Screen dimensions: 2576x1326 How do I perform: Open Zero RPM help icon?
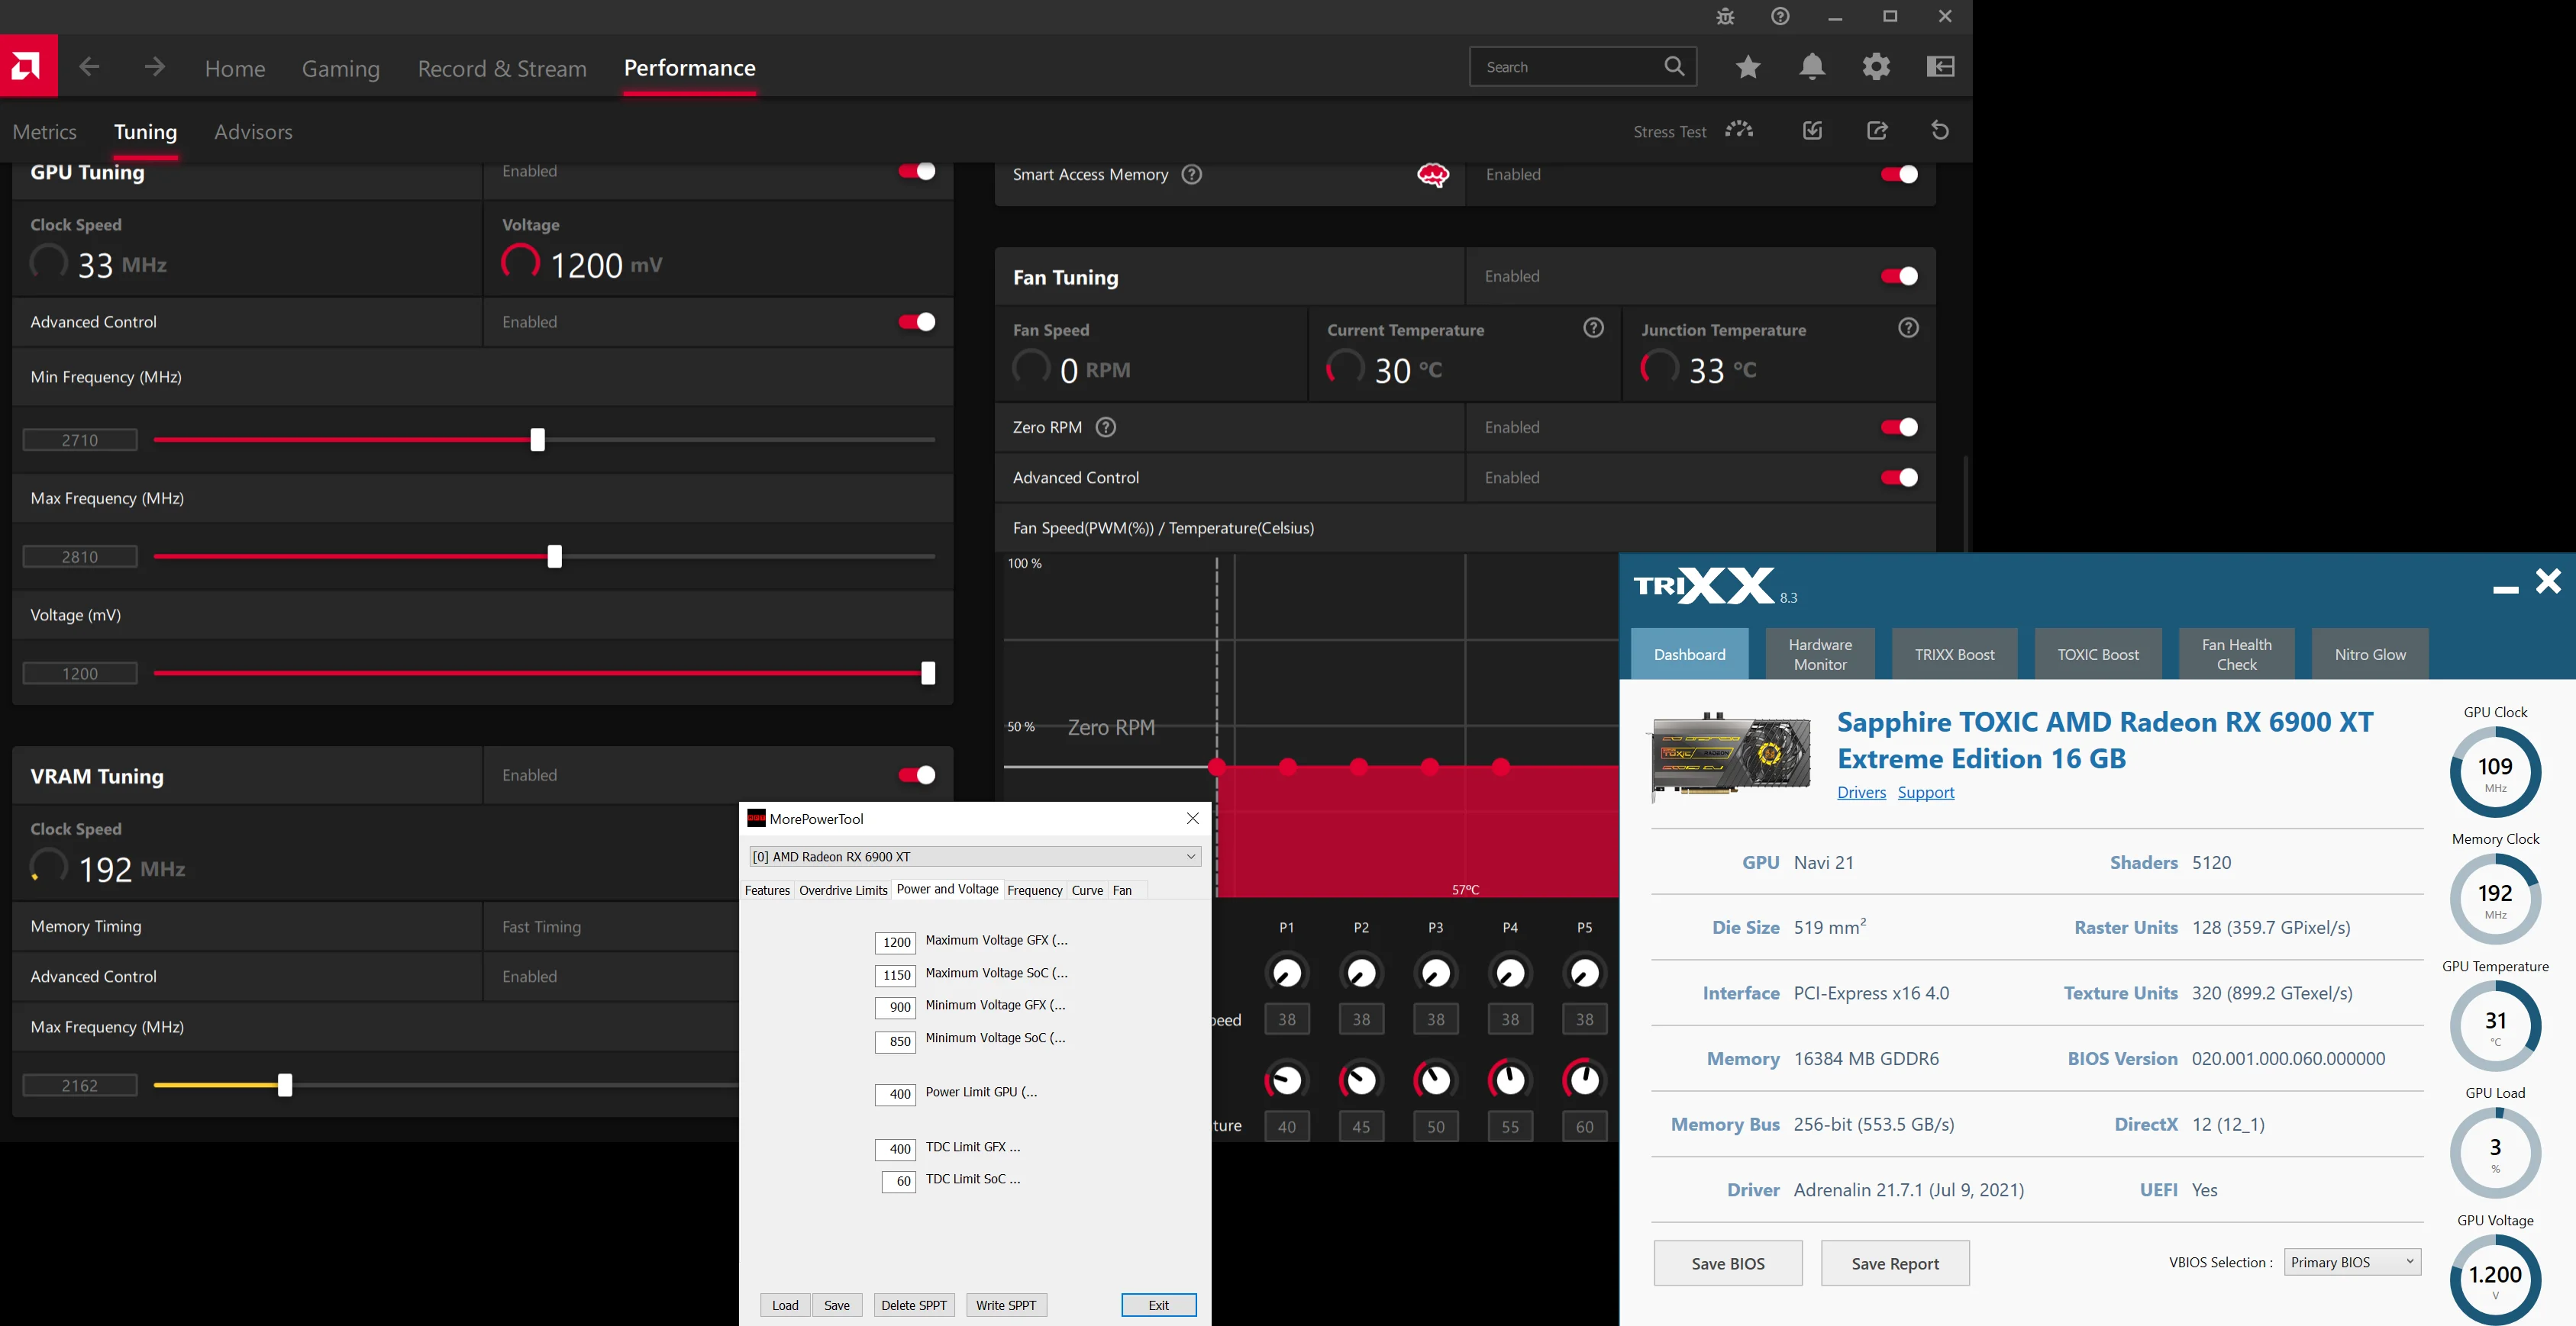[1105, 428]
